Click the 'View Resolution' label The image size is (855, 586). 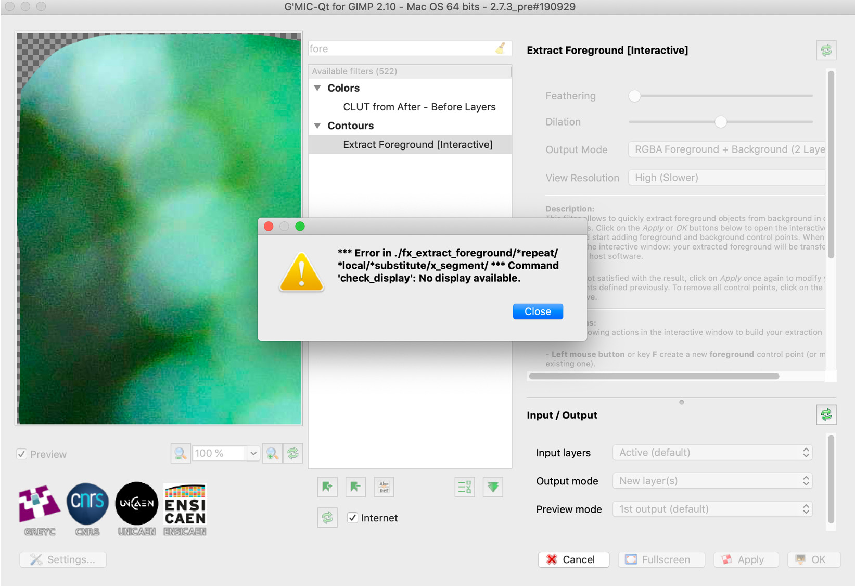582,178
